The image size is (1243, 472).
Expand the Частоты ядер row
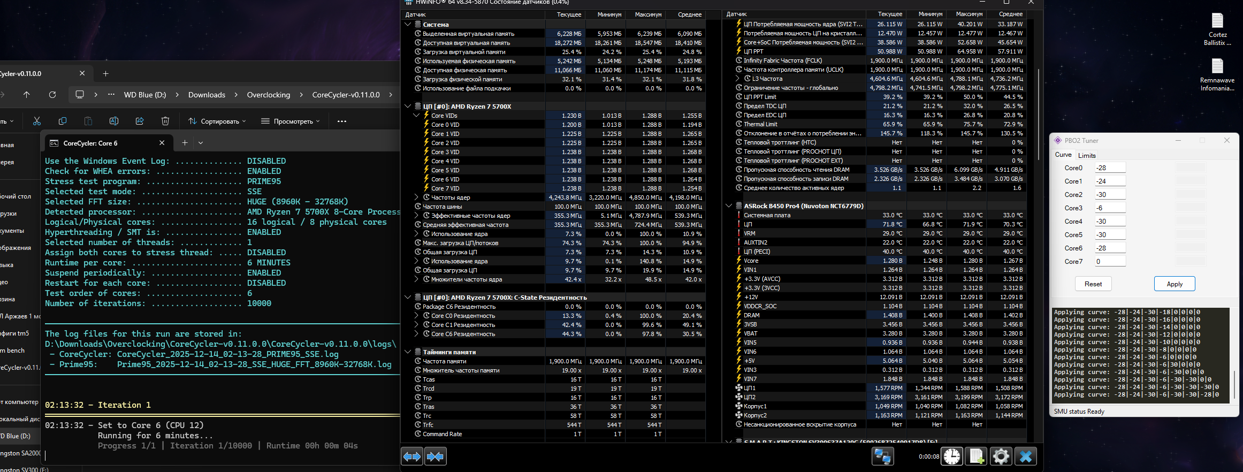point(416,197)
